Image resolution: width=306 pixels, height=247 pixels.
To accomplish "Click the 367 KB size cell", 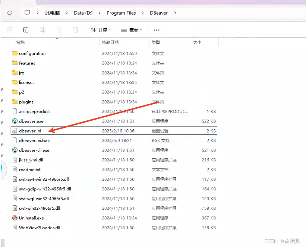I will [209, 218].
